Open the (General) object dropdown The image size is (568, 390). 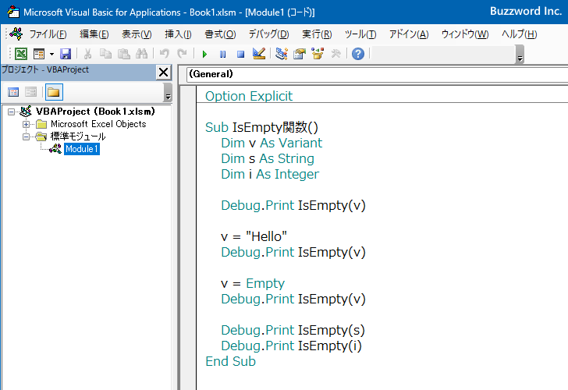click(375, 74)
